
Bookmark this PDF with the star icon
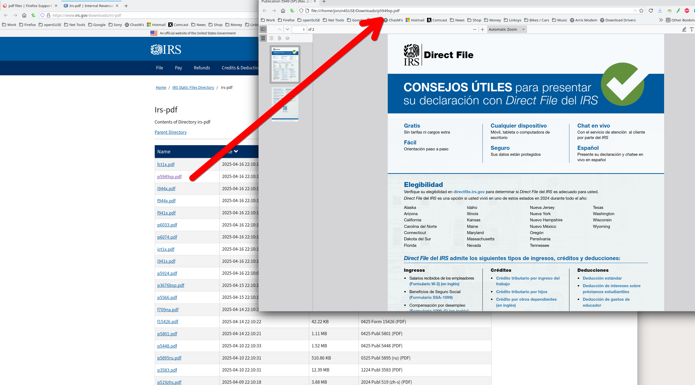pos(641,11)
